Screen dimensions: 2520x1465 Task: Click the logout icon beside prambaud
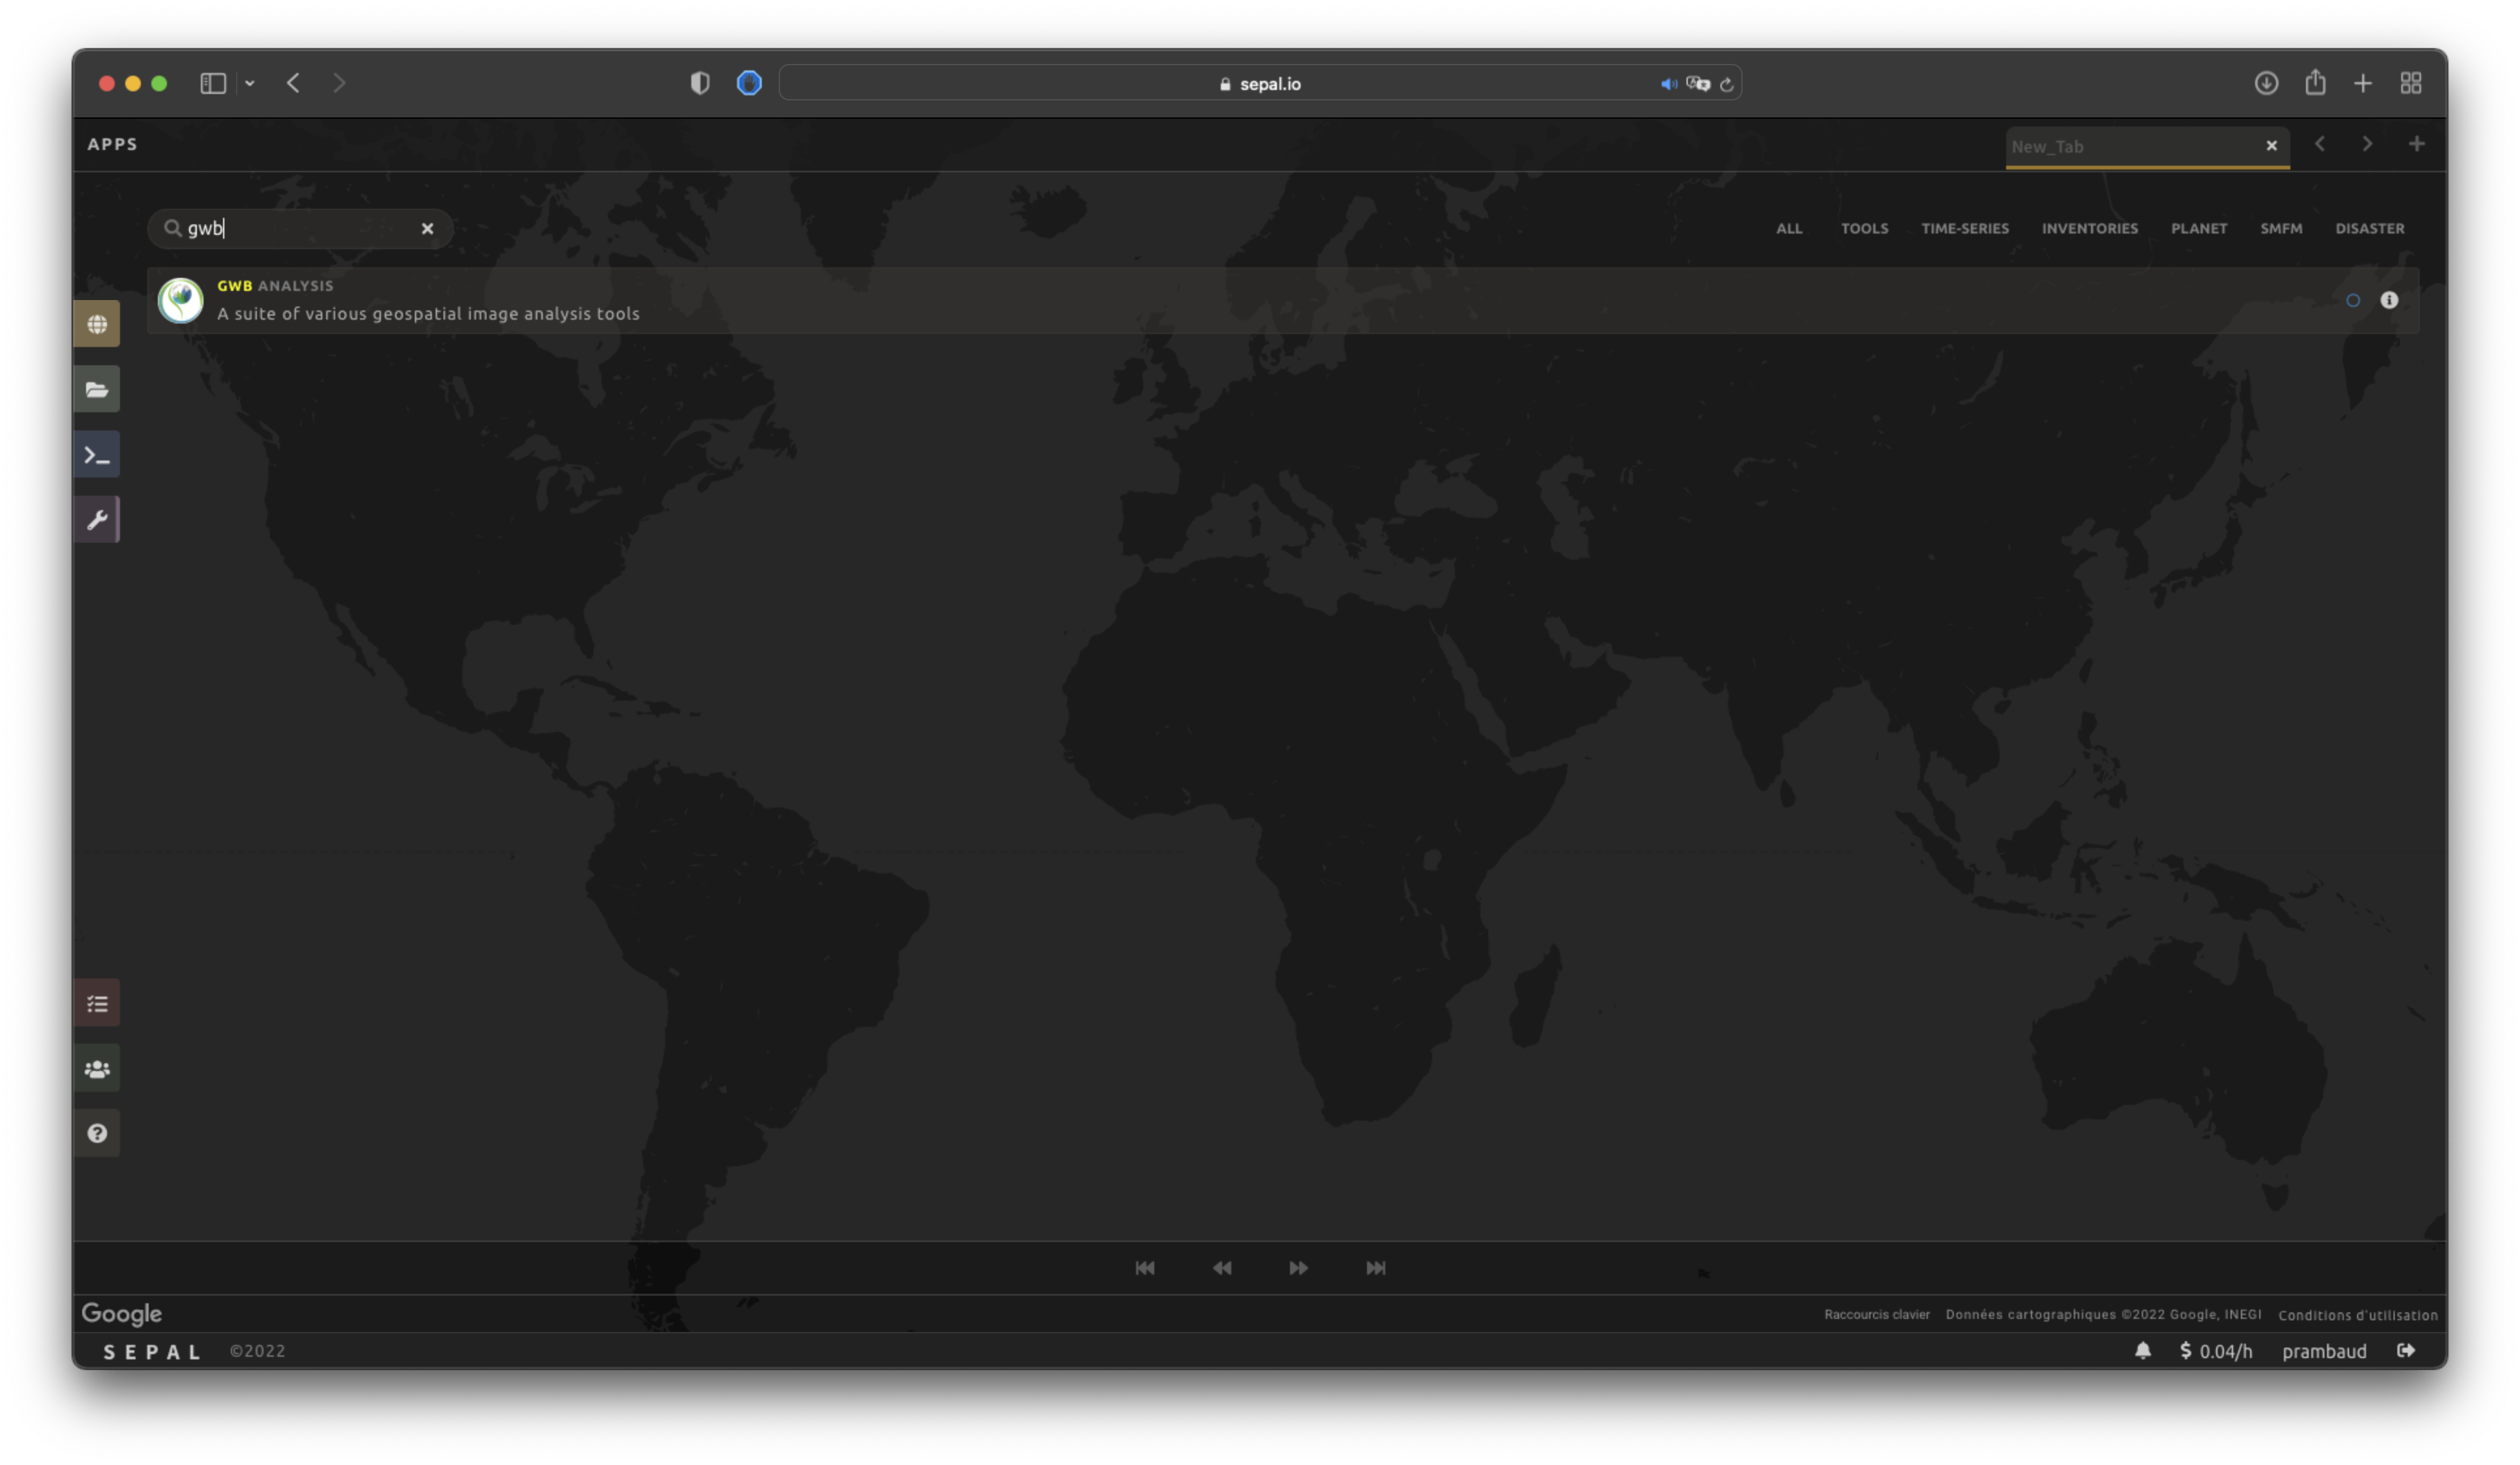click(x=2406, y=1351)
